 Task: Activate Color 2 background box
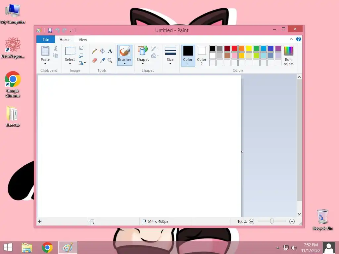[x=202, y=56]
